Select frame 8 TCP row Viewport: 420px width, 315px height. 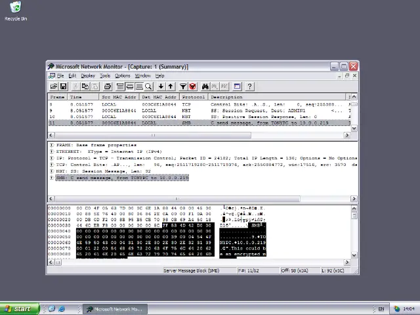click(199, 104)
